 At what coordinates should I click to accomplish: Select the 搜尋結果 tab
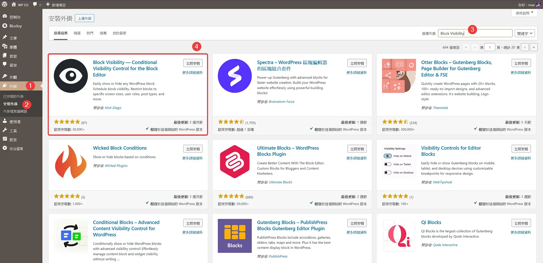click(x=61, y=33)
